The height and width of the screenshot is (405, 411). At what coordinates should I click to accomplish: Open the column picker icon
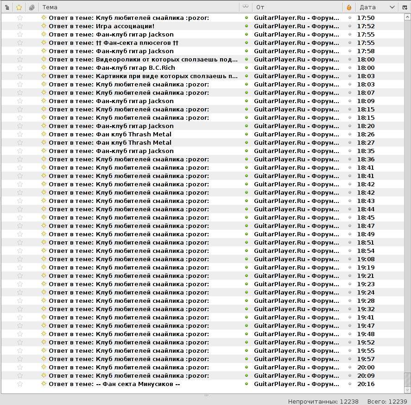[x=405, y=7]
